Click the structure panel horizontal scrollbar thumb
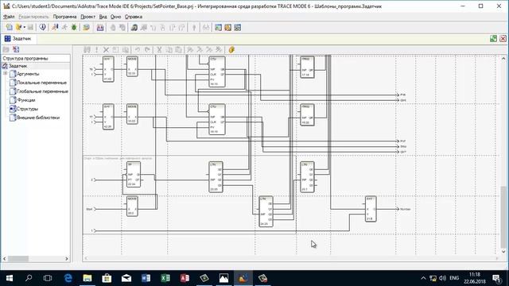This screenshot has width=509, height=286. (x=18, y=259)
